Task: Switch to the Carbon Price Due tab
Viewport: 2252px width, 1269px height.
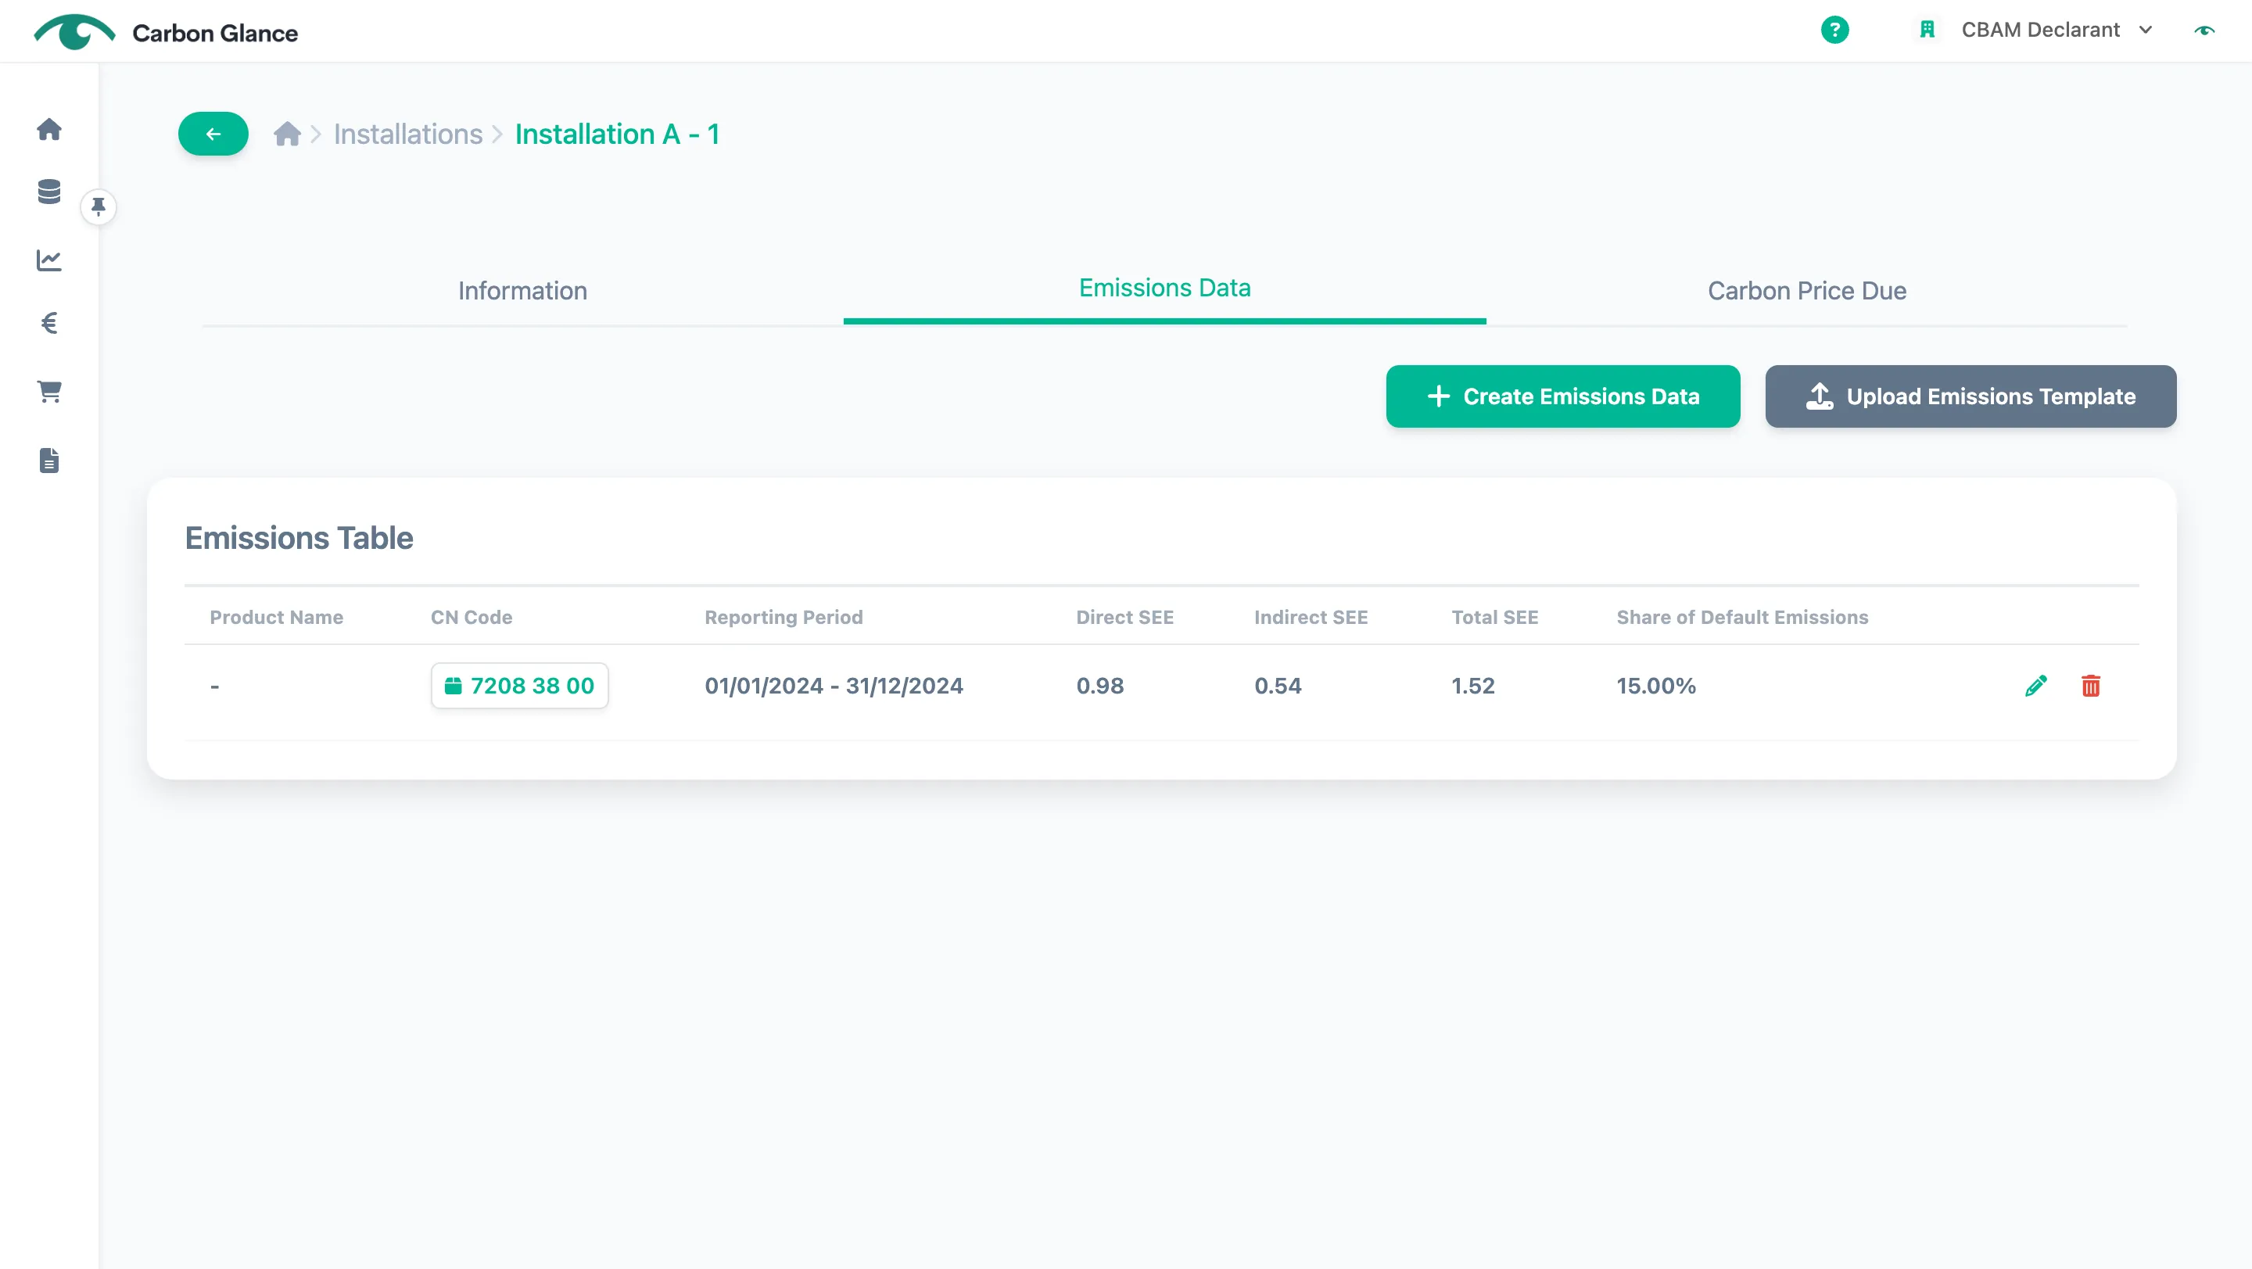Action: (x=1807, y=291)
